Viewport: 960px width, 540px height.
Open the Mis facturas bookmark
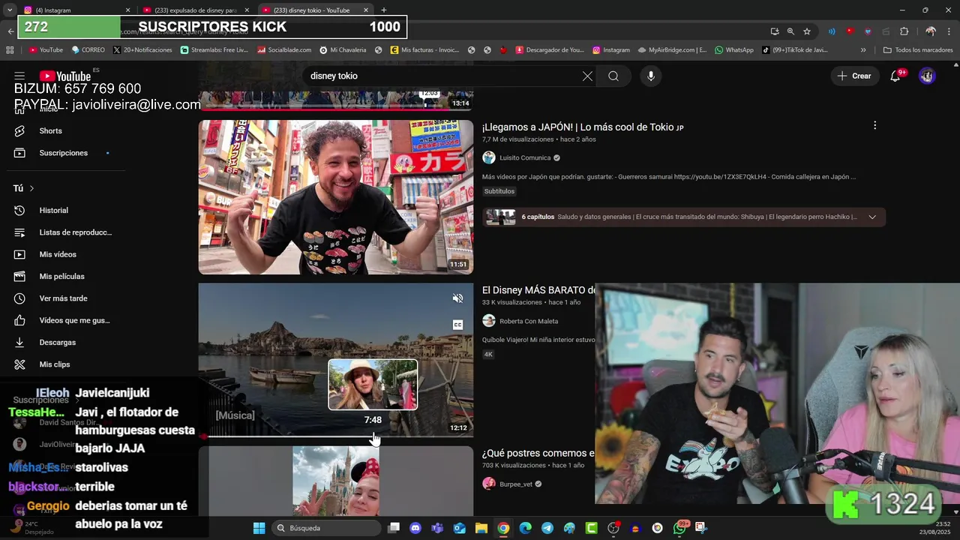(424, 50)
